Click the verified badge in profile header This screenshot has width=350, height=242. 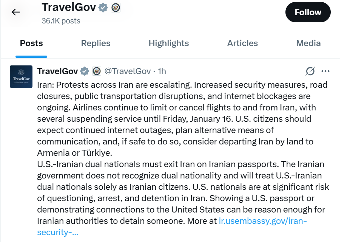103,8
